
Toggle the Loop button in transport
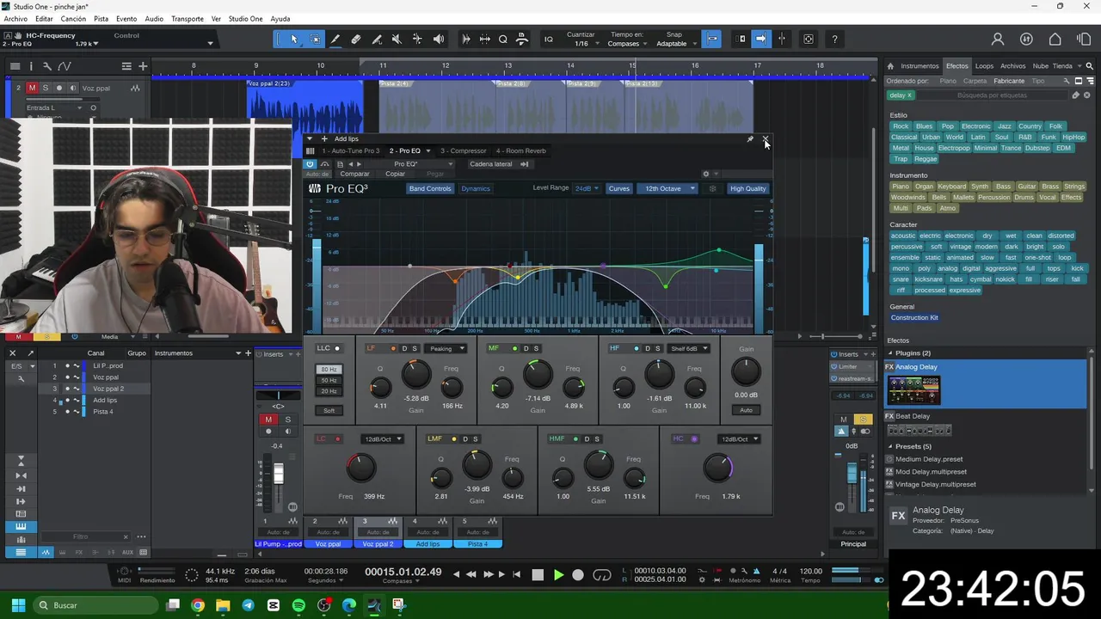[x=602, y=575]
